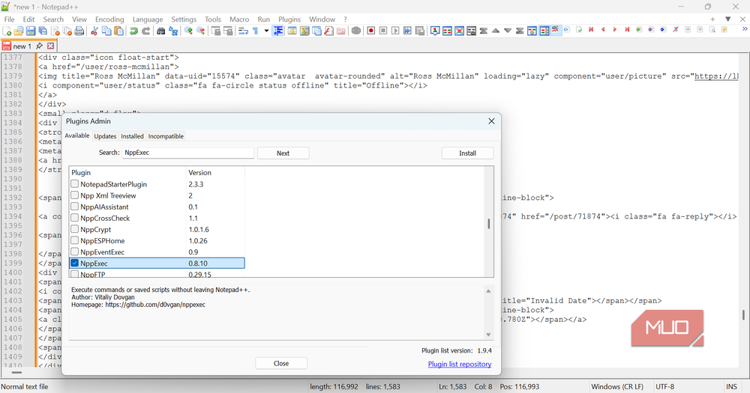Uncheck the NppExec checkbox
The image size is (750, 393).
coord(74,263)
